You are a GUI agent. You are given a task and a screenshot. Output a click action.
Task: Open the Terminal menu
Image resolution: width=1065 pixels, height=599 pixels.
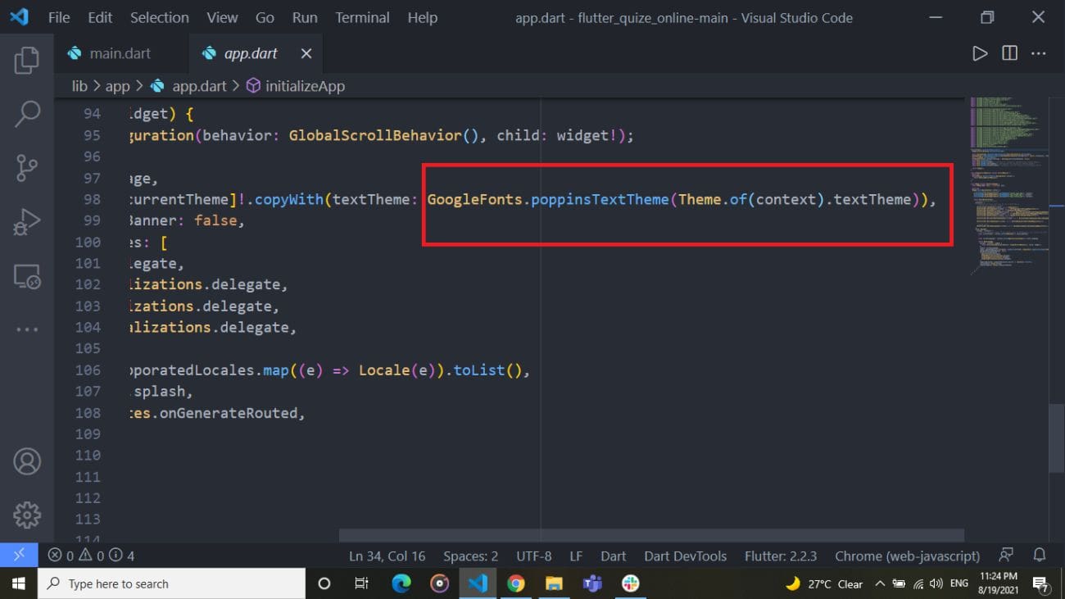pos(362,17)
